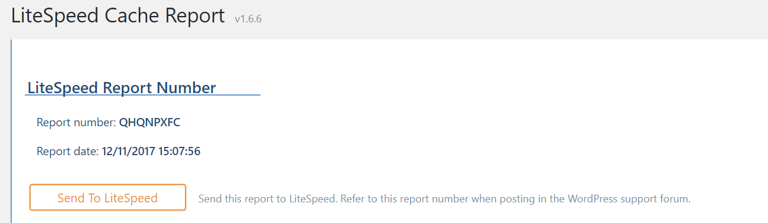Click the word "Report" in the page title
This screenshot has width=768, height=223.
coord(196,16)
